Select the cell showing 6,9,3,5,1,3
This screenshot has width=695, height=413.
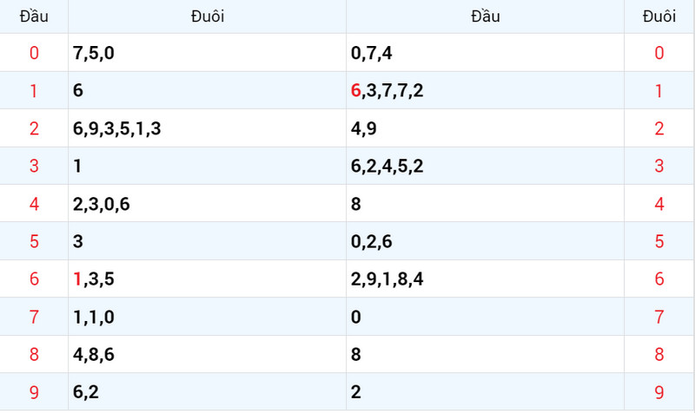(207, 128)
